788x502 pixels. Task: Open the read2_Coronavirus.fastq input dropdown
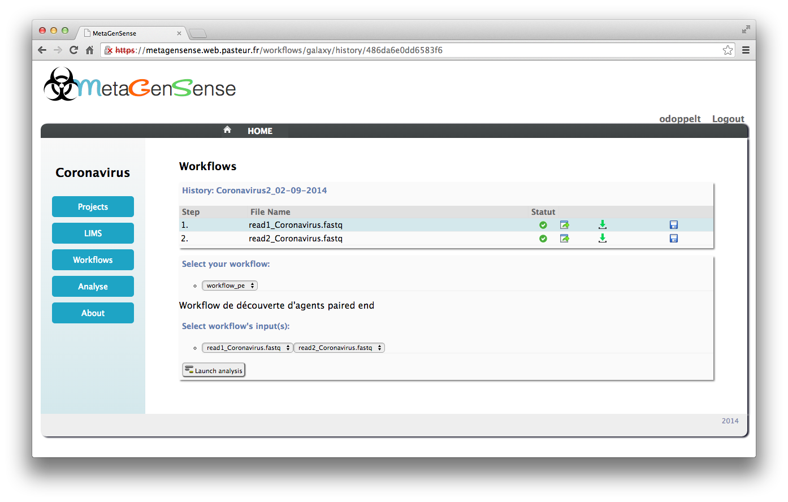pos(339,348)
